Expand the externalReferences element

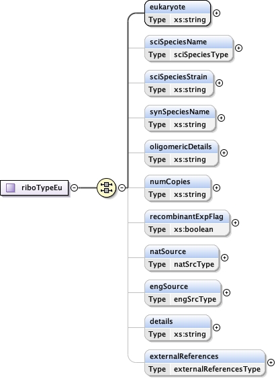coord(271,362)
